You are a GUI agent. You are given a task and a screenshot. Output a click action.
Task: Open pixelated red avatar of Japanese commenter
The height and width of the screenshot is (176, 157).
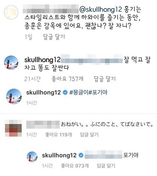13,128
